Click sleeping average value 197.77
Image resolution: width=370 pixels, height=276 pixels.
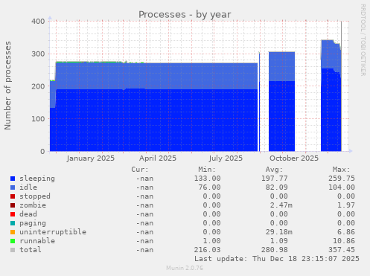(x=275, y=179)
